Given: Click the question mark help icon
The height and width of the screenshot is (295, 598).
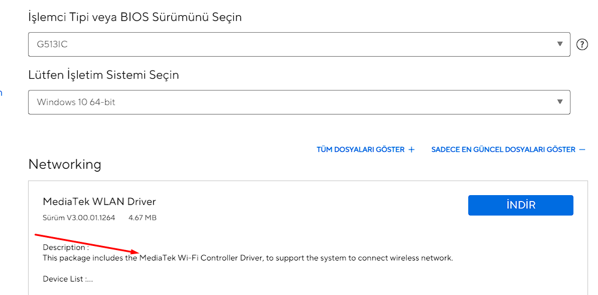Looking at the screenshot, I should [582, 44].
